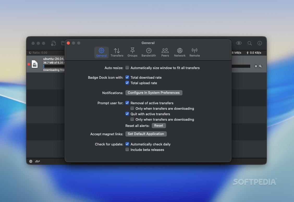Toggle the turtle speed limit mode icon
Viewport: 294px width, 202px height.
(38, 161)
